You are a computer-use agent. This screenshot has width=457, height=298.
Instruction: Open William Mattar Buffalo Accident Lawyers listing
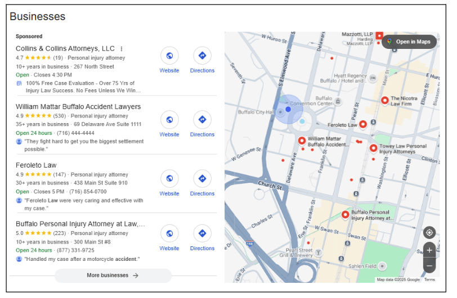[x=78, y=107]
